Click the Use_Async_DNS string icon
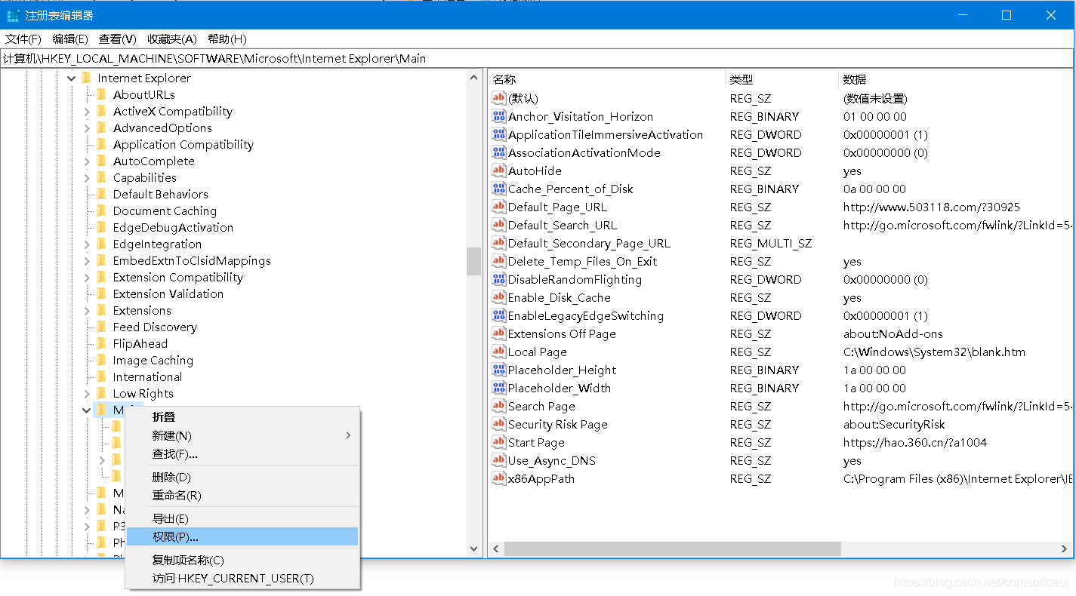Viewport: 1076px width, 596px height. [498, 460]
